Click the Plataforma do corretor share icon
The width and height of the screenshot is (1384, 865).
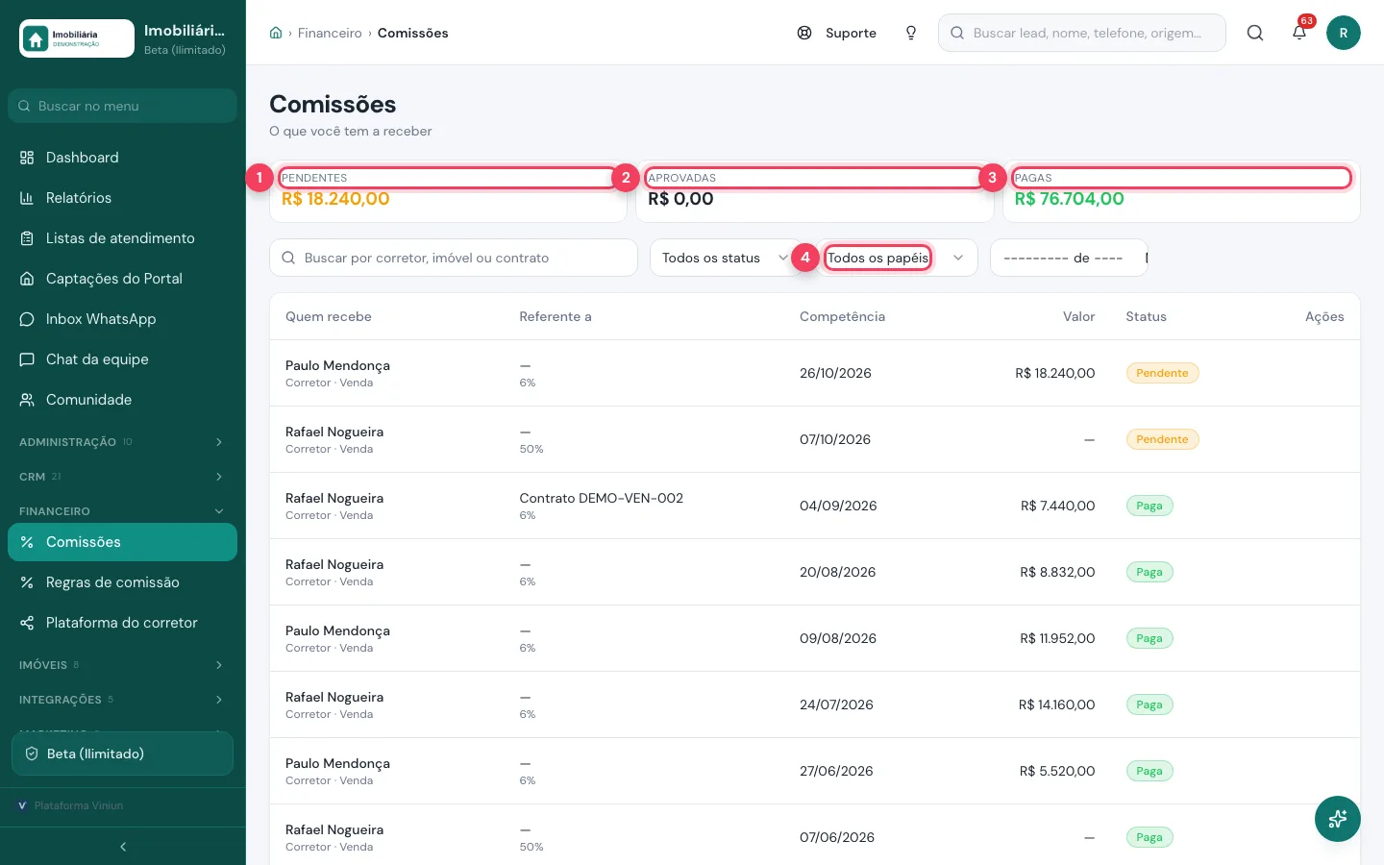point(27,623)
